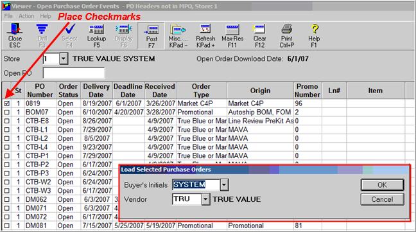Click deadline date 5/25/2007 cell

click(x=128, y=226)
